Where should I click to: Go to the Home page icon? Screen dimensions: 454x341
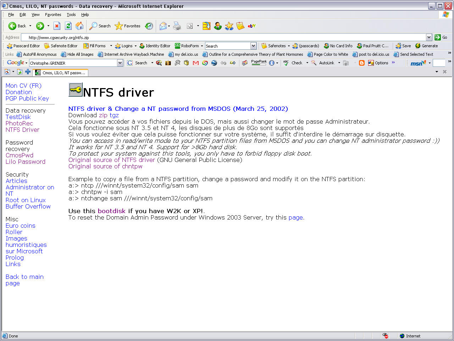click(x=79, y=26)
